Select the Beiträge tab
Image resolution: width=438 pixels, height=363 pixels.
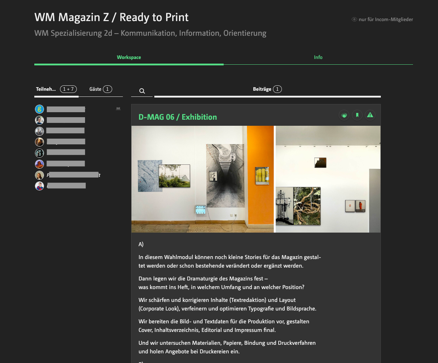click(x=267, y=89)
